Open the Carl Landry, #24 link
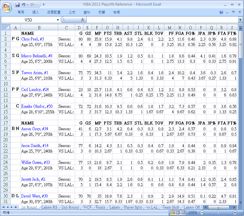 (35, 89)
